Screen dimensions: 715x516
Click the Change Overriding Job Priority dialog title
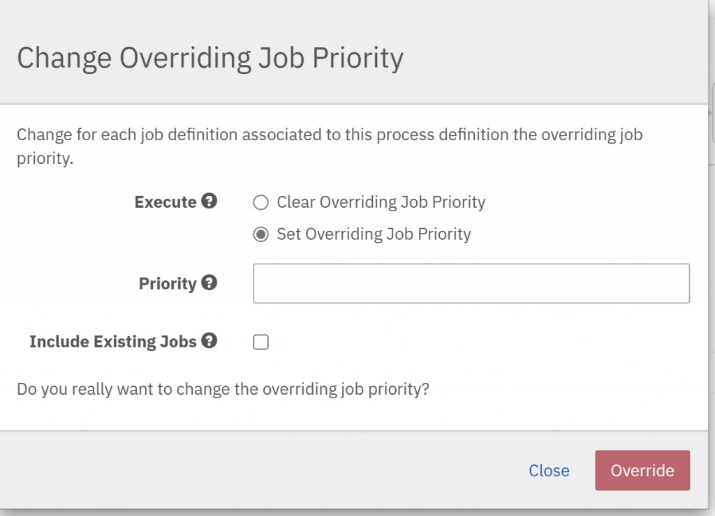[x=209, y=59]
